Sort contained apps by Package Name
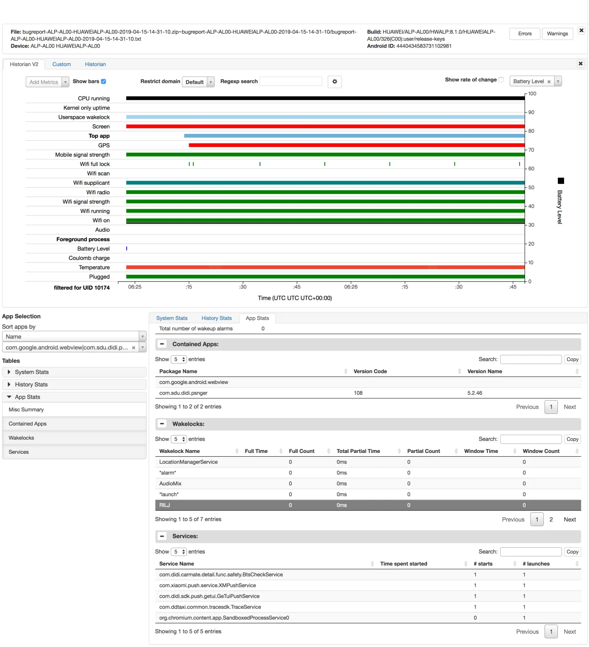The width and height of the screenshot is (589, 647). tap(252, 371)
